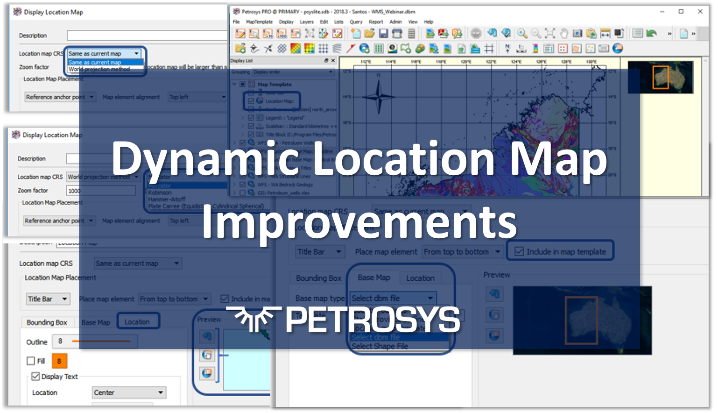Click the Description input field in top-left dialog
Image resolution: width=718 pixels, height=413 pixels.
pos(147,36)
